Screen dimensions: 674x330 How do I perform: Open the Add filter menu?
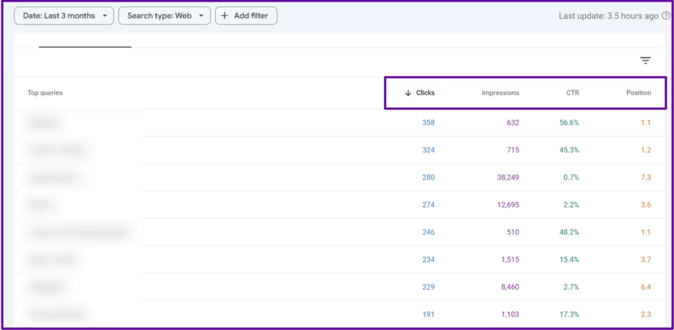coord(246,15)
